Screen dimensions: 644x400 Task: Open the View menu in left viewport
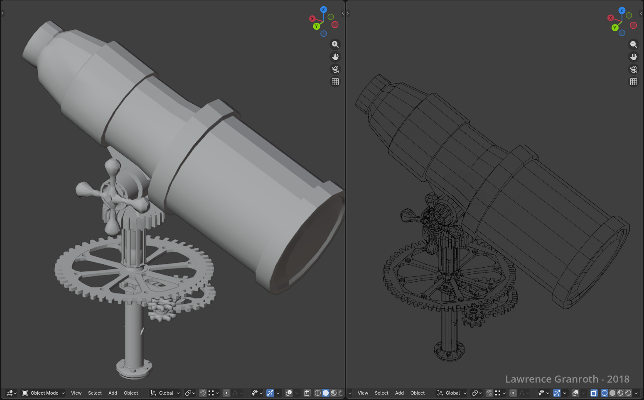[x=76, y=393]
